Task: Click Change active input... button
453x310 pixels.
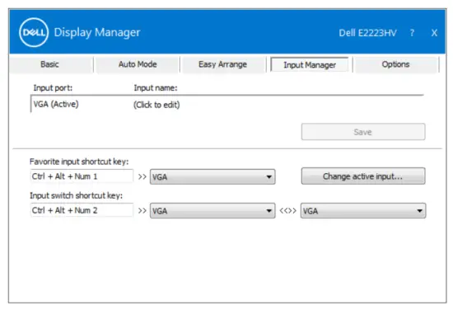Action: [x=363, y=176]
